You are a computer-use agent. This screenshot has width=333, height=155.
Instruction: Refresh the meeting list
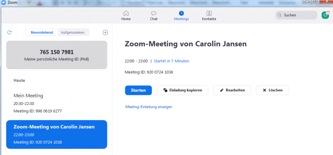click(x=9, y=32)
